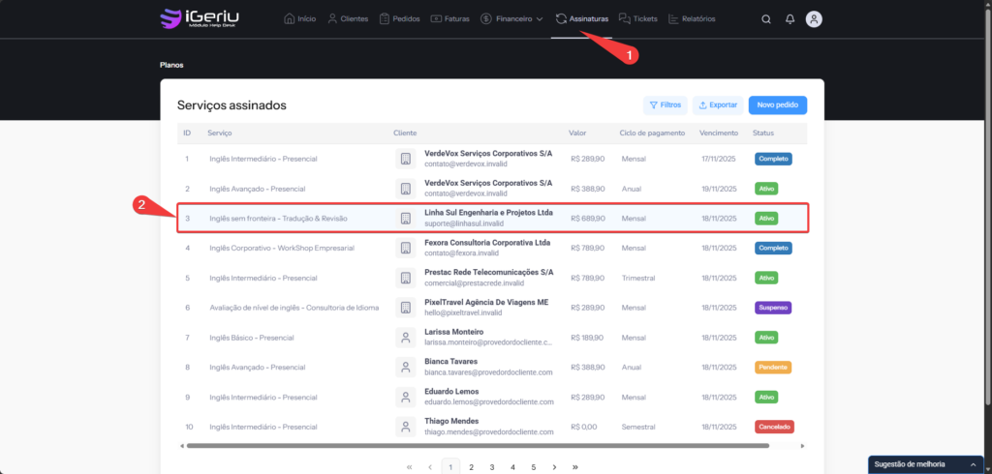This screenshot has height=474, width=992.
Task: Open the notifications bell icon
Action: 790,19
